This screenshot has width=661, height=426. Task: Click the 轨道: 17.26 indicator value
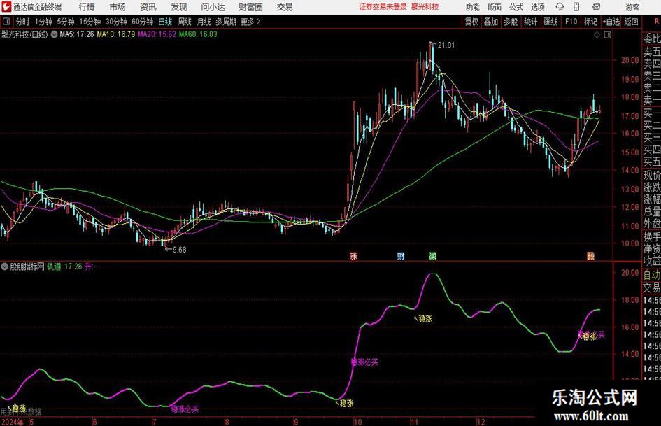[x=64, y=267]
